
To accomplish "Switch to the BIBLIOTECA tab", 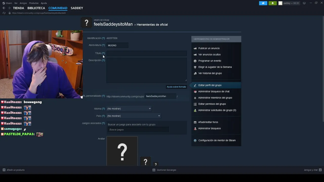I will click(x=36, y=8).
